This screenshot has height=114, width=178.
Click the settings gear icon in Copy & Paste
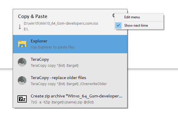pyautogui.click(x=113, y=15)
